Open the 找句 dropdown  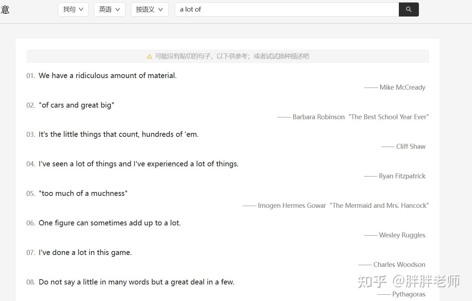coord(73,9)
